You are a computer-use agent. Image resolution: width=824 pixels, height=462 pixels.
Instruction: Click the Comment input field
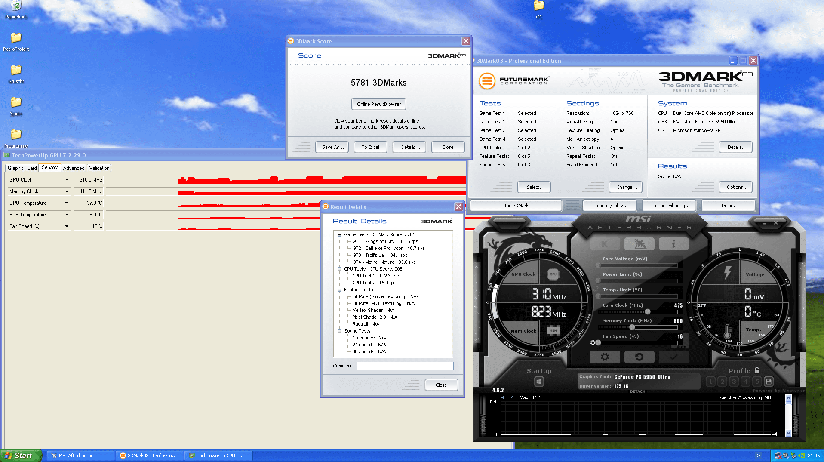pos(405,366)
